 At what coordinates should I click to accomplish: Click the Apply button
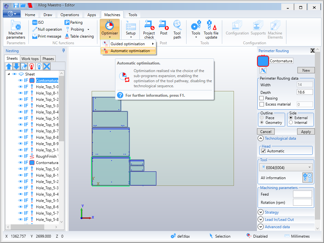pos(306,132)
